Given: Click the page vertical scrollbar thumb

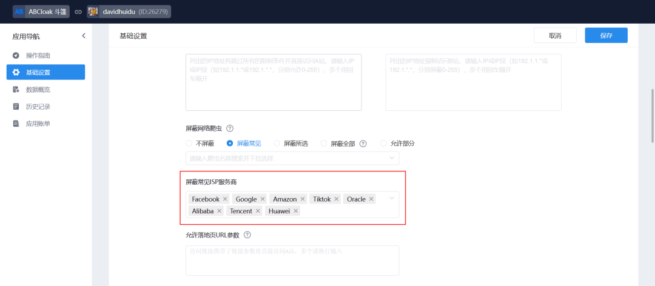Looking at the screenshot, I should tap(652, 116).
